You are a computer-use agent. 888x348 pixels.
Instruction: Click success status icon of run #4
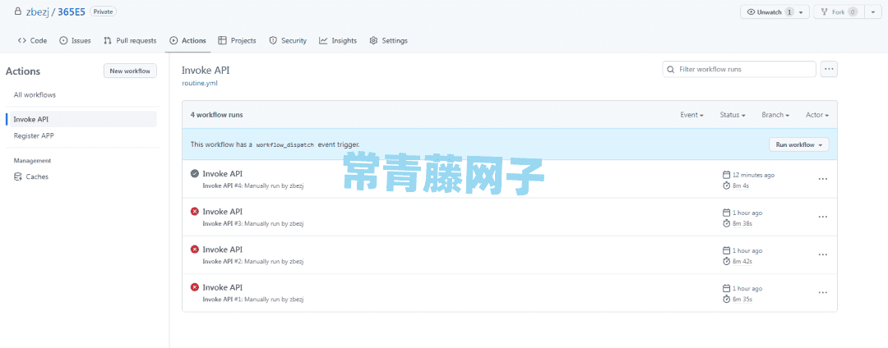[x=195, y=173]
